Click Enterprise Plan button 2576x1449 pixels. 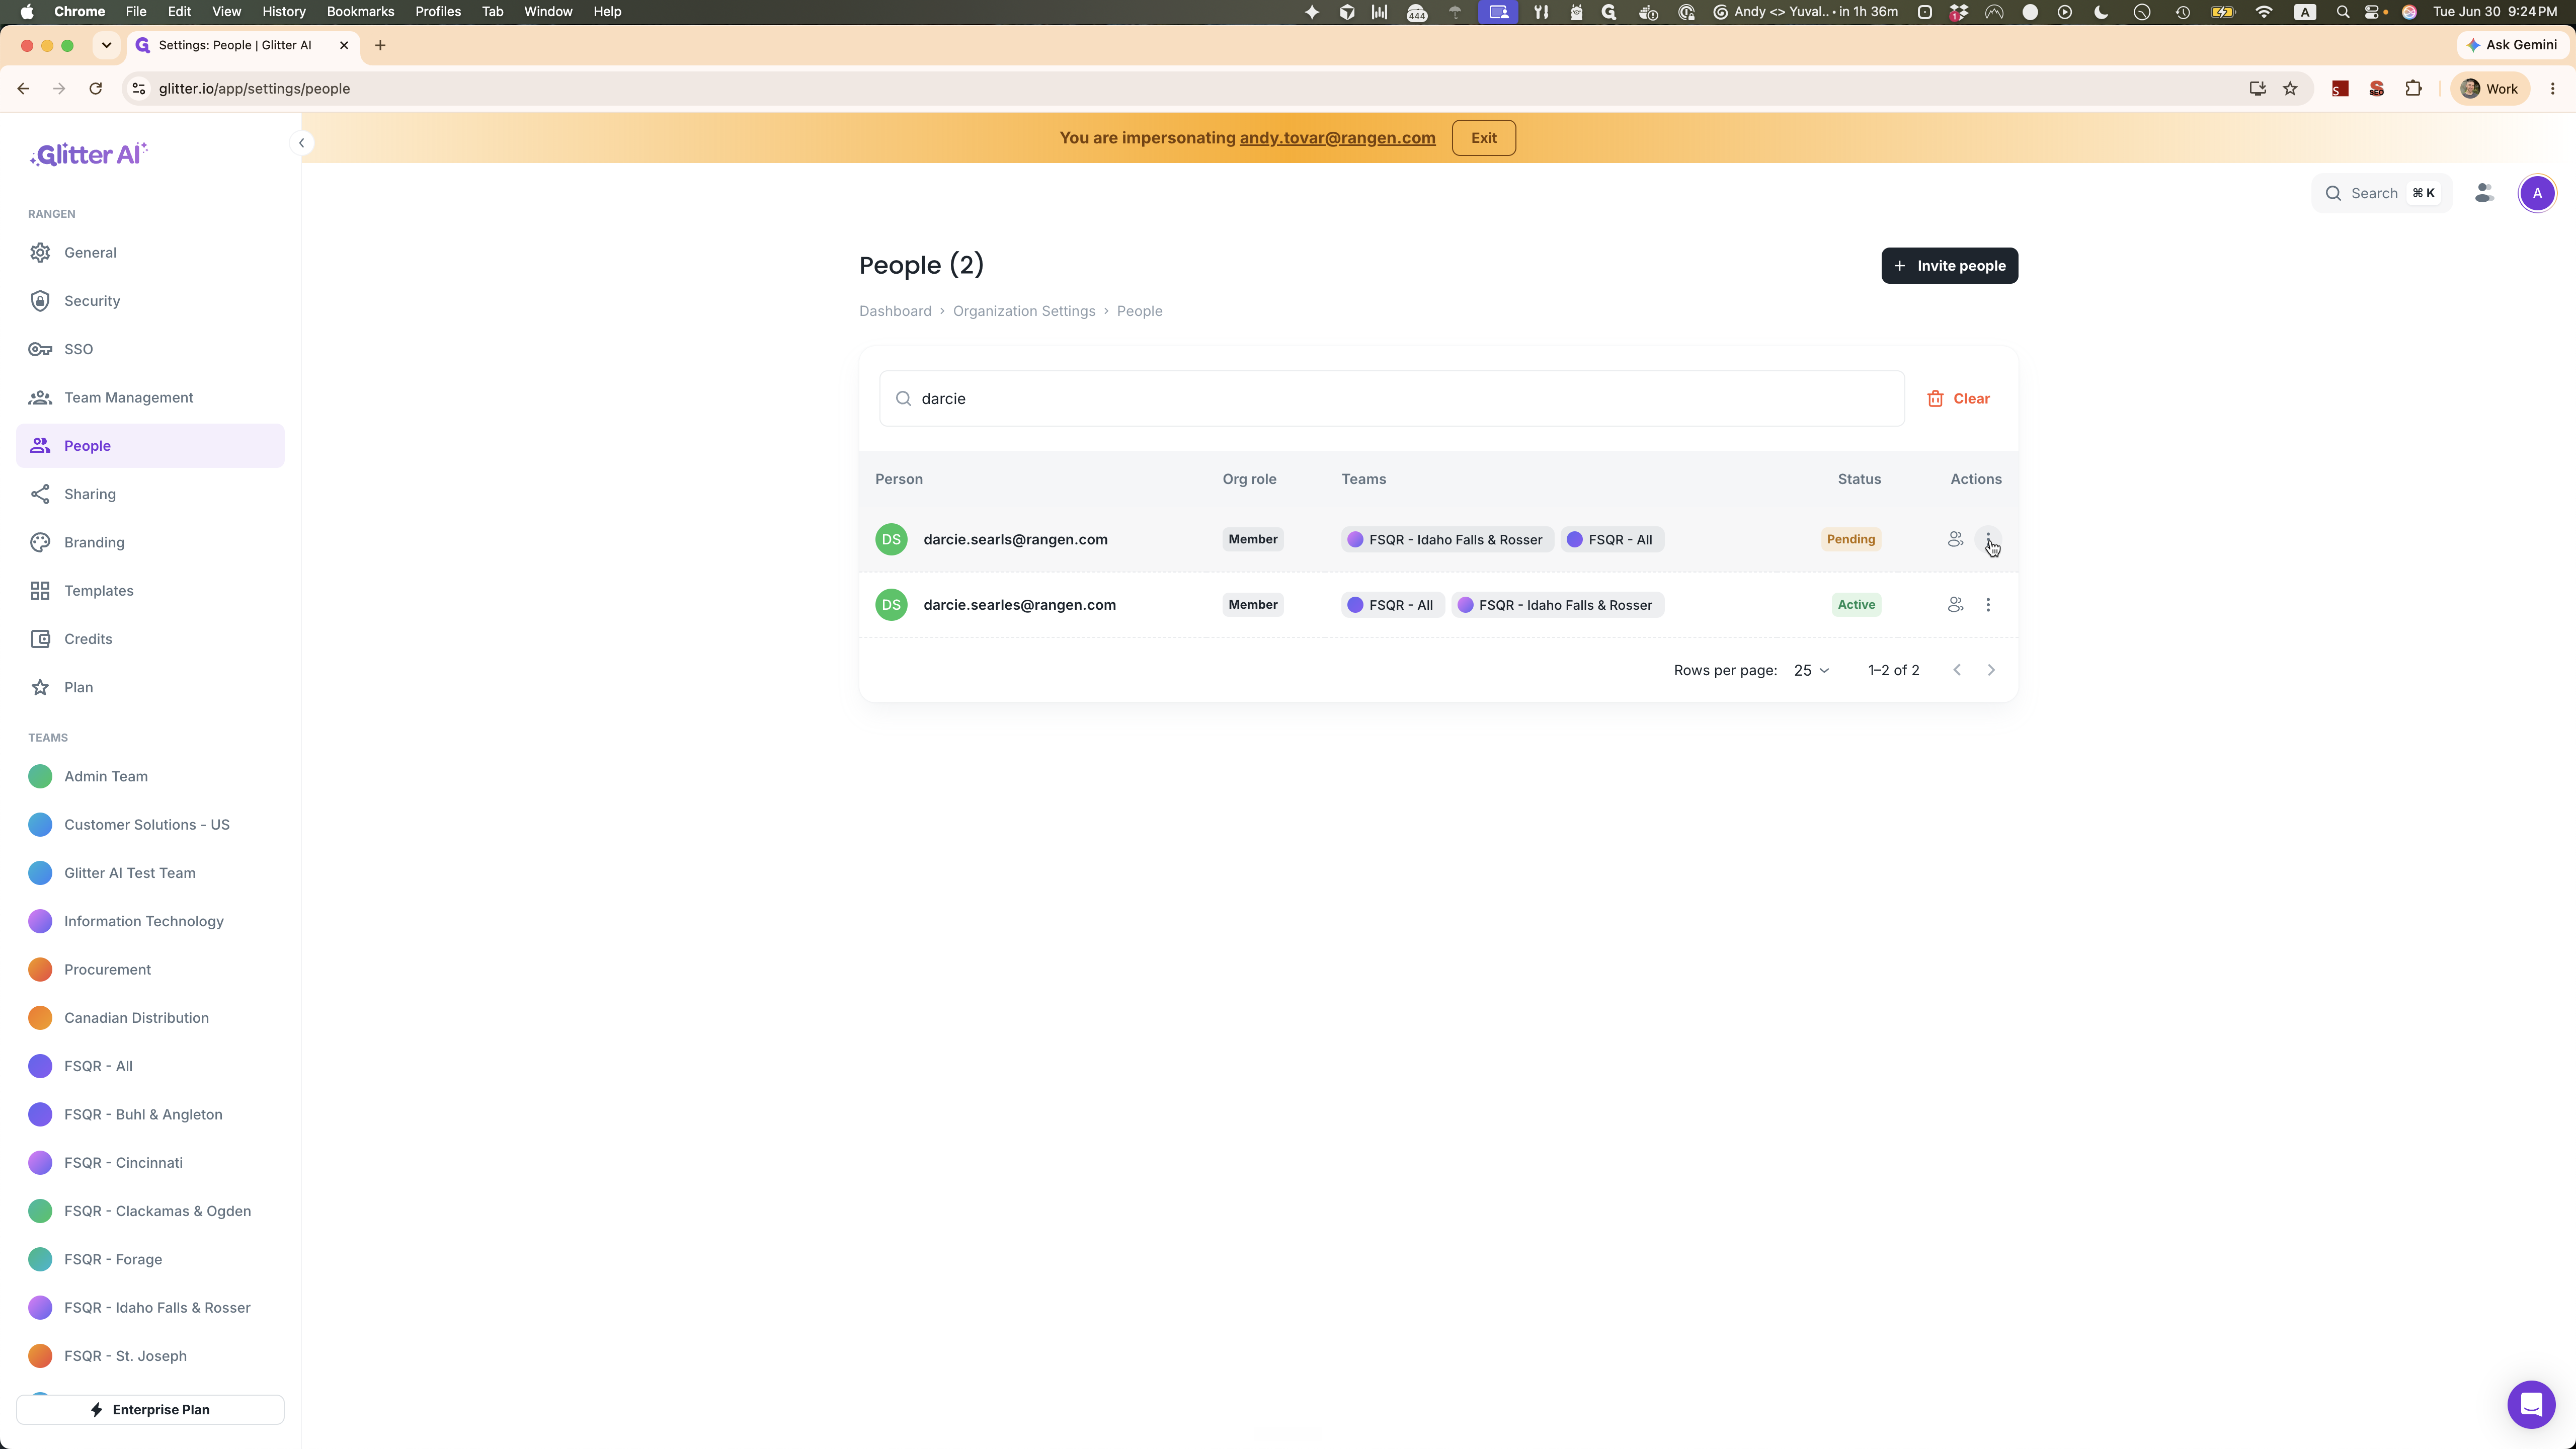click(150, 1410)
